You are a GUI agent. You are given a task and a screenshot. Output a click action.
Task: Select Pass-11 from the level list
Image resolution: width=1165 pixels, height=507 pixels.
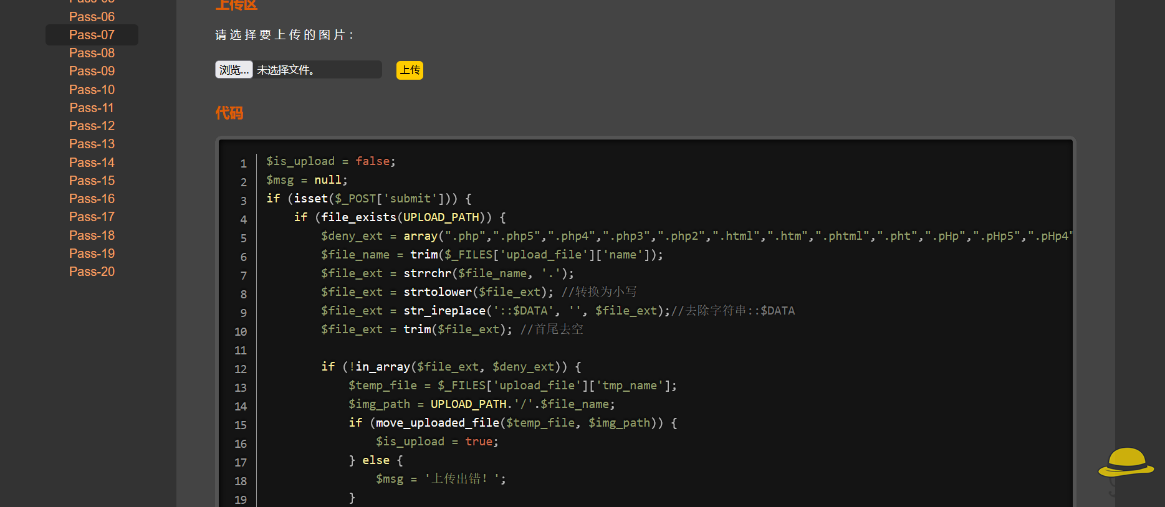click(x=92, y=108)
